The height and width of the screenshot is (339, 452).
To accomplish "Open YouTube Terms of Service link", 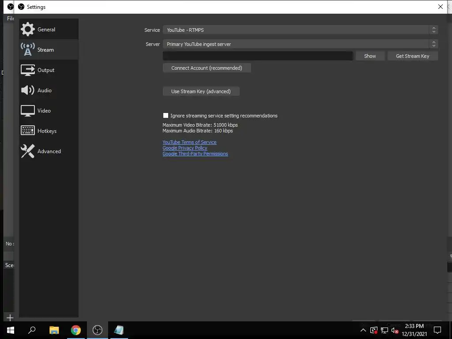I will pos(189,142).
